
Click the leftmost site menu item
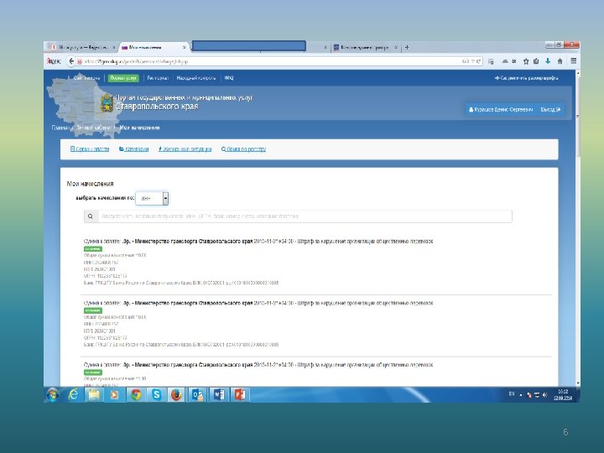point(86,78)
